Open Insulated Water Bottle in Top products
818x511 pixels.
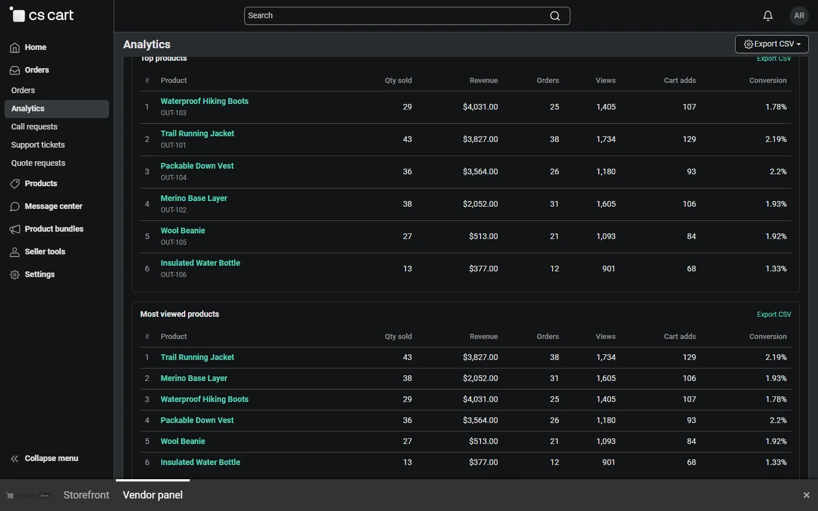pos(201,263)
